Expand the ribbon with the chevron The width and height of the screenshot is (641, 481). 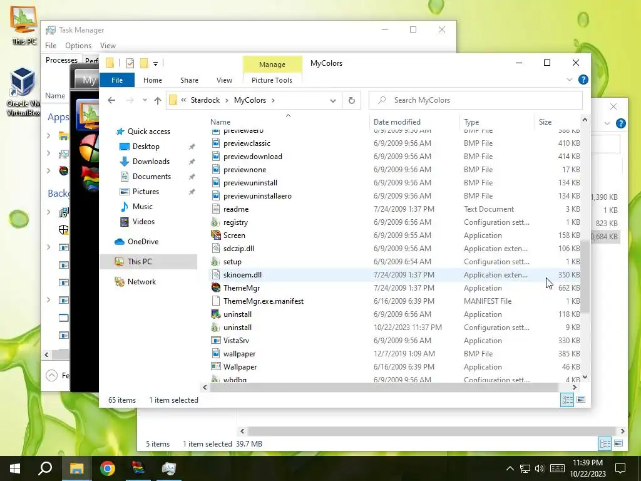click(x=570, y=80)
